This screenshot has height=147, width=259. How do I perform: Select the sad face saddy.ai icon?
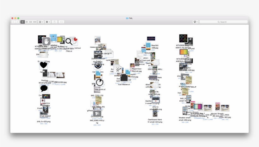[x=117, y=70]
